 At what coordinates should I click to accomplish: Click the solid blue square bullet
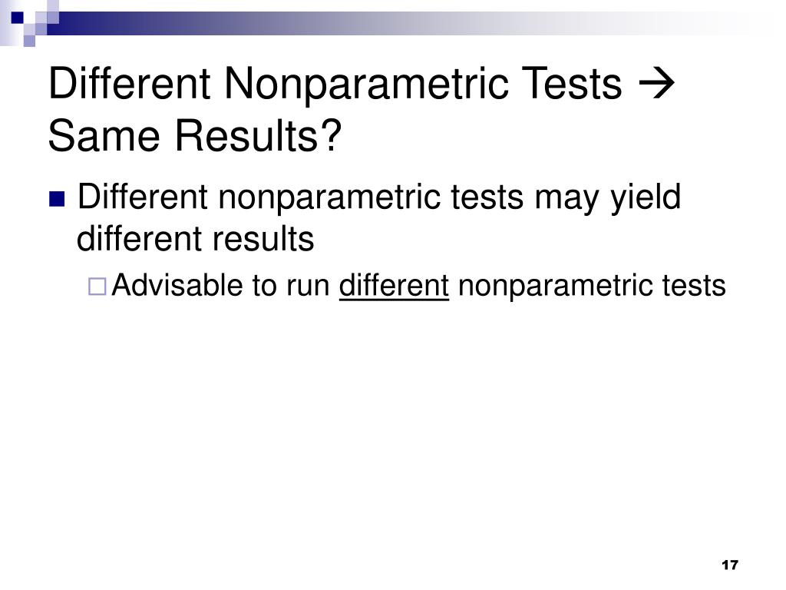tap(57, 199)
